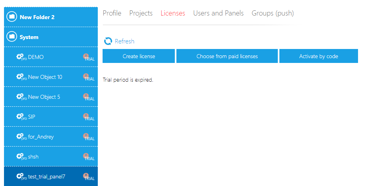Open the Groups (push) tab
The width and height of the screenshot is (372, 186).
pyautogui.click(x=273, y=13)
